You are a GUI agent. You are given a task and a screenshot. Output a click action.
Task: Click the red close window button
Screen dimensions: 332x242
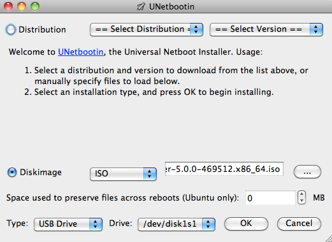coord(8,6)
